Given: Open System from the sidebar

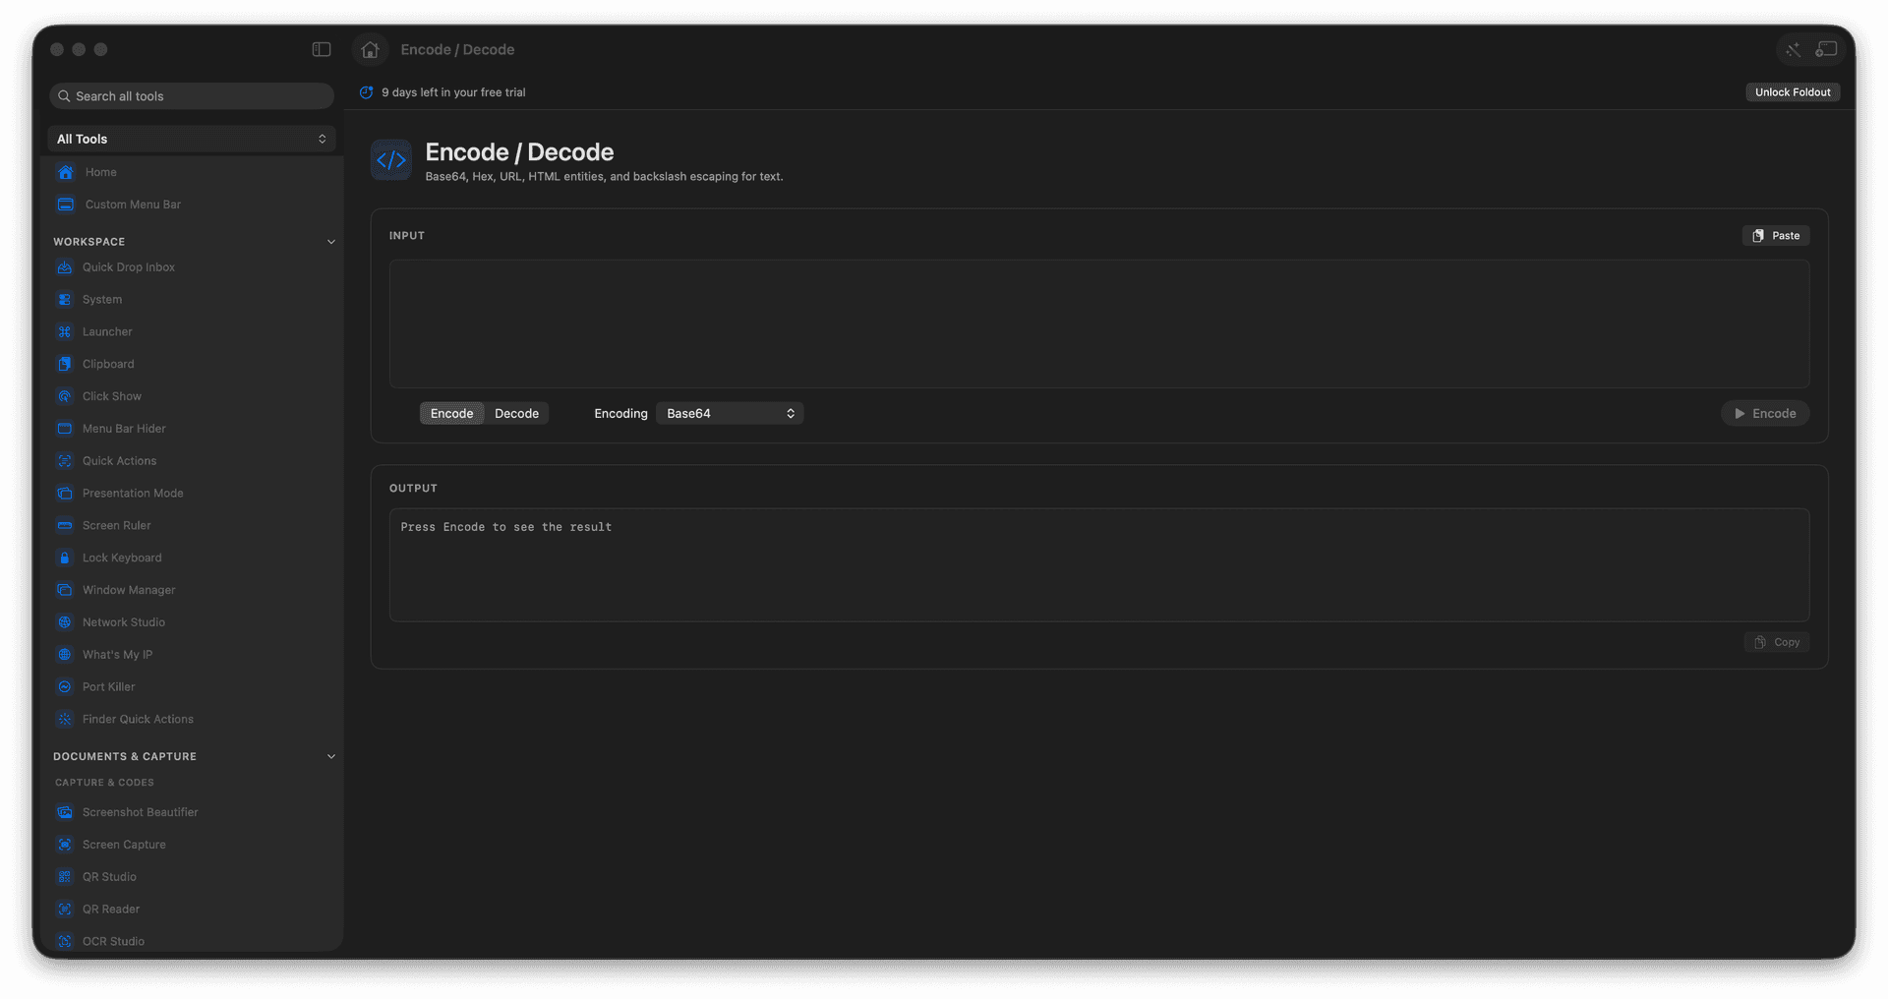Looking at the screenshot, I should (x=102, y=300).
